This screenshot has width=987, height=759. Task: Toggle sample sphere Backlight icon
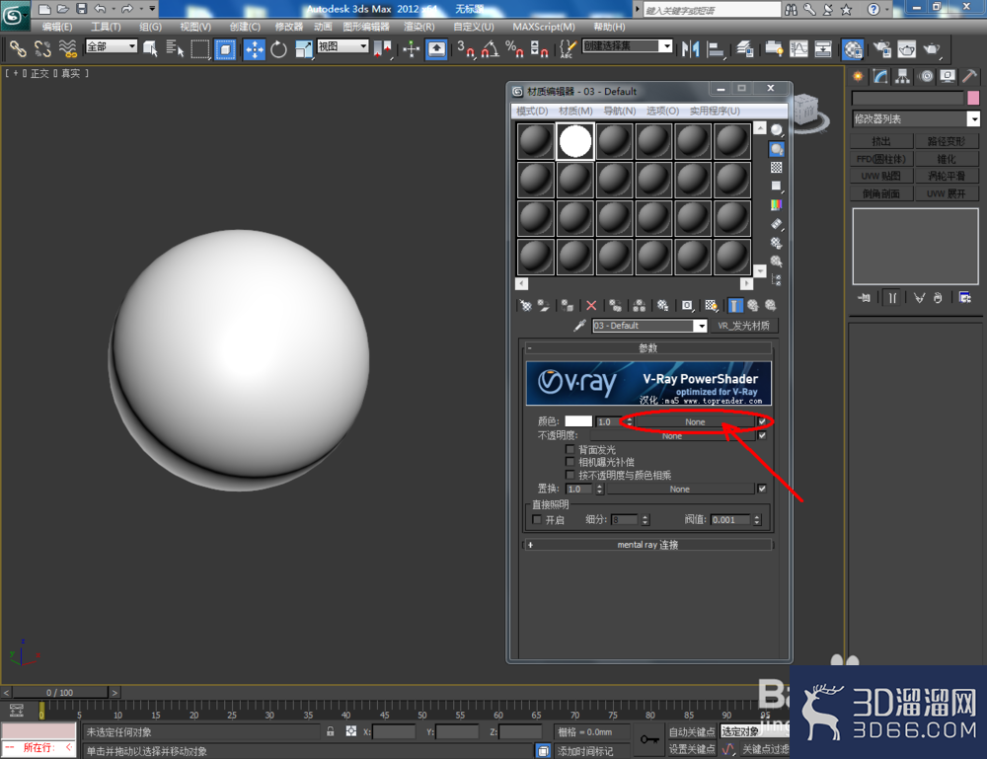click(x=777, y=149)
